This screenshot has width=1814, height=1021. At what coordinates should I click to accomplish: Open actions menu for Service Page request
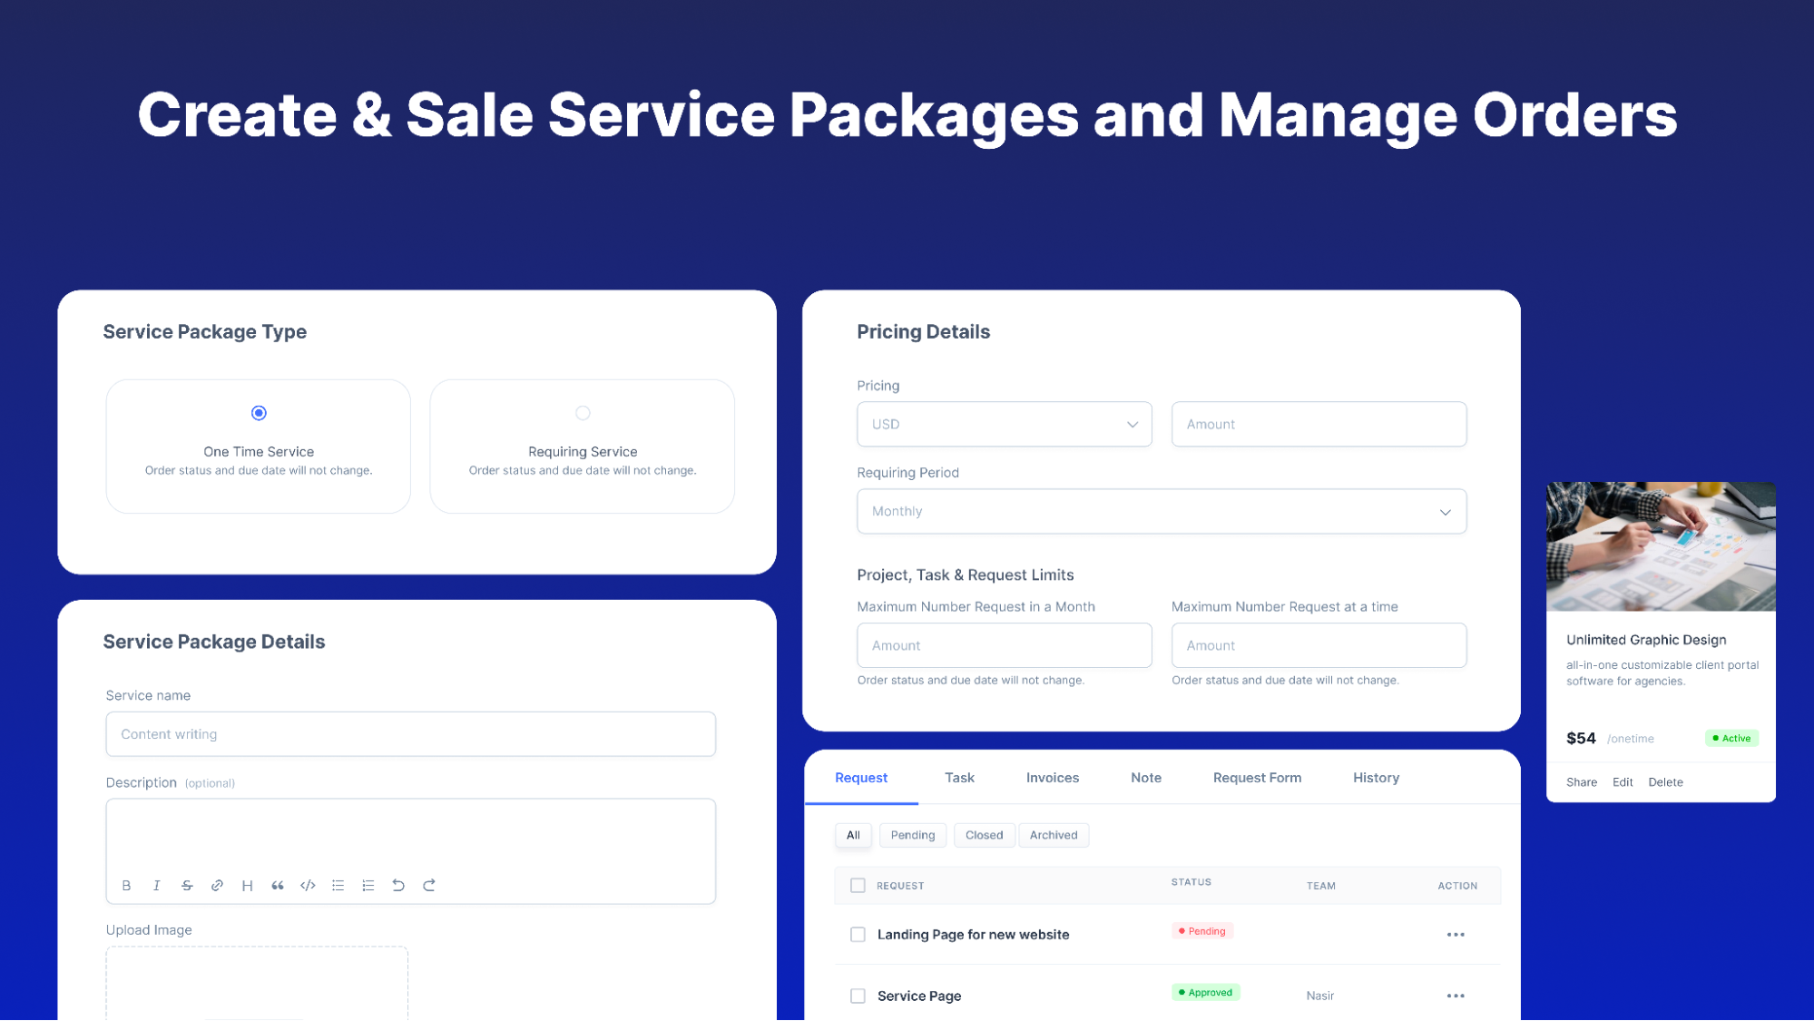click(1456, 996)
